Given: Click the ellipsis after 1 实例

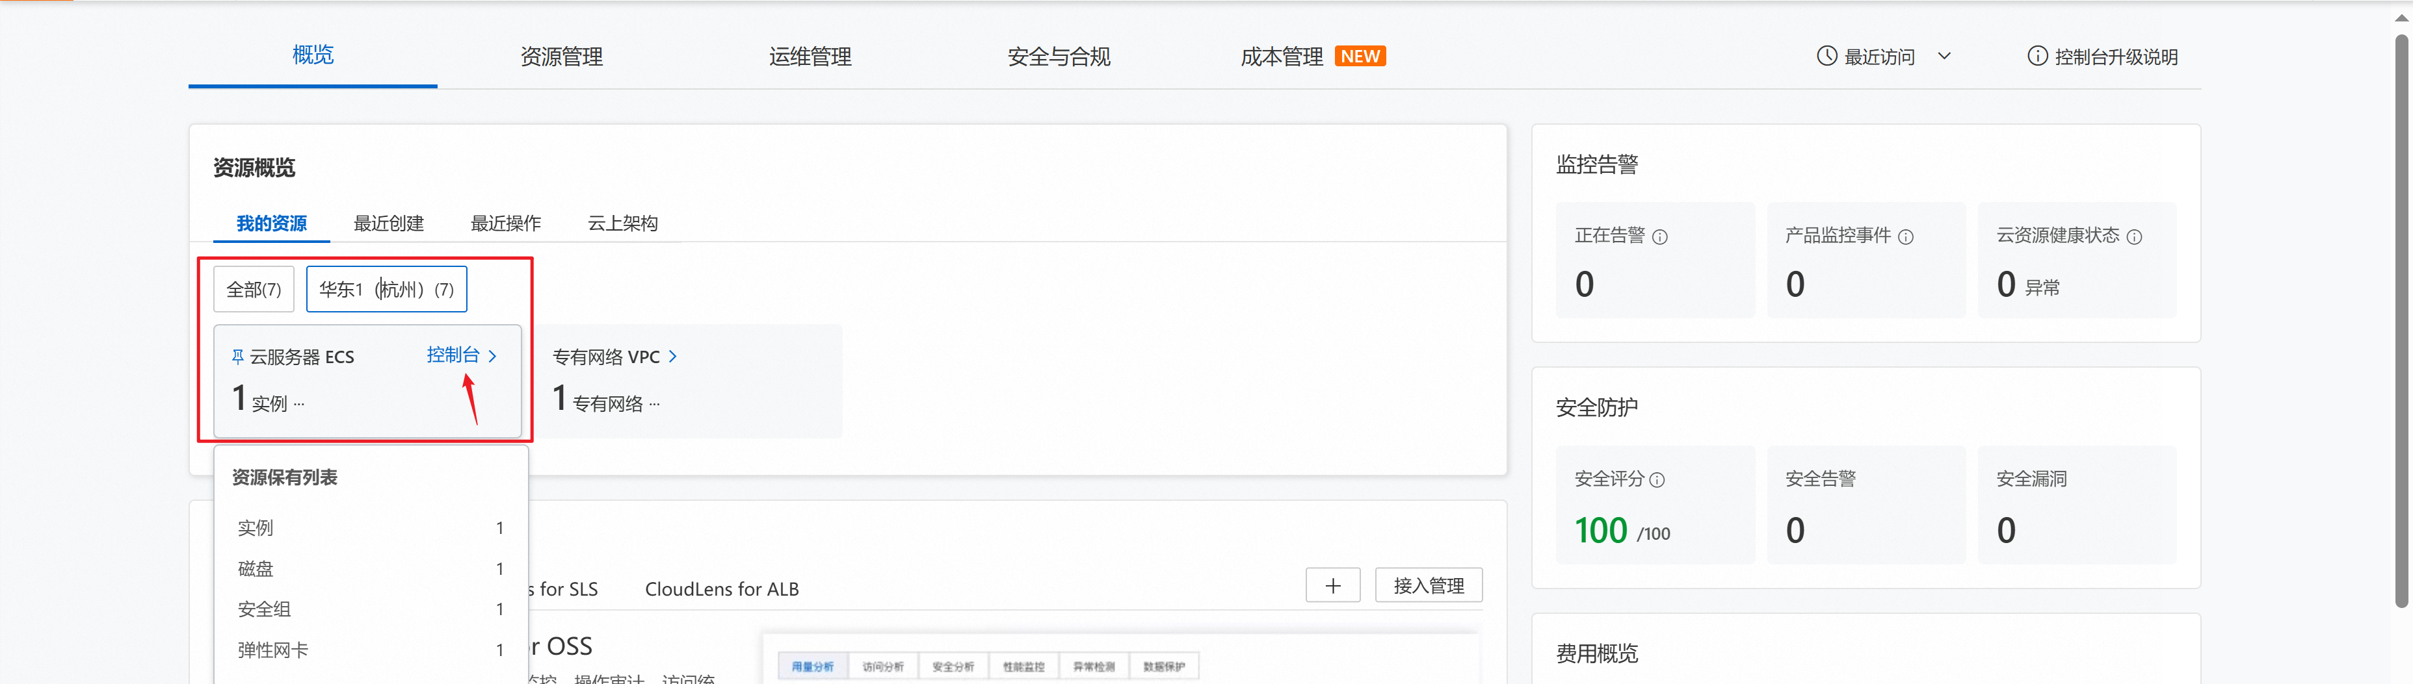Looking at the screenshot, I should click(x=299, y=404).
